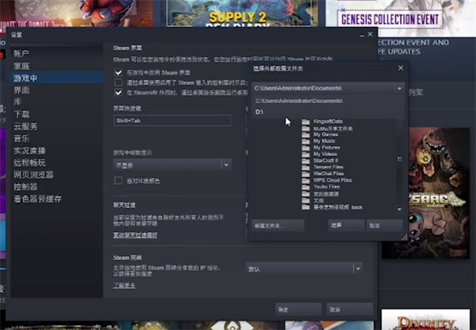Select the My Games folder icon
Image resolution: width=476 pixels, height=330 pixels.
point(305,135)
